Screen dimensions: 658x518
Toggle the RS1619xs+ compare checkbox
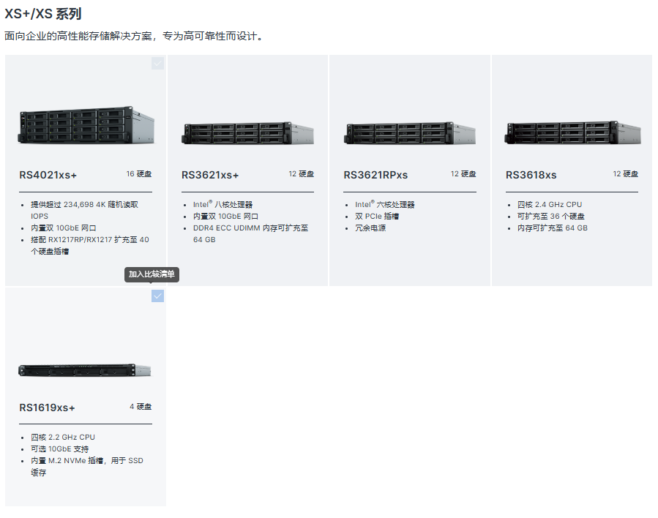click(x=157, y=296)
